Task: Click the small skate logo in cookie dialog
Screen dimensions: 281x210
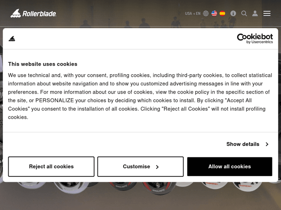Action: point(12,38)
